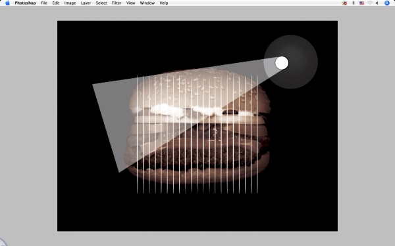
Task: Click the Wi-Fi status icon
Action: (x=370, y=3)
